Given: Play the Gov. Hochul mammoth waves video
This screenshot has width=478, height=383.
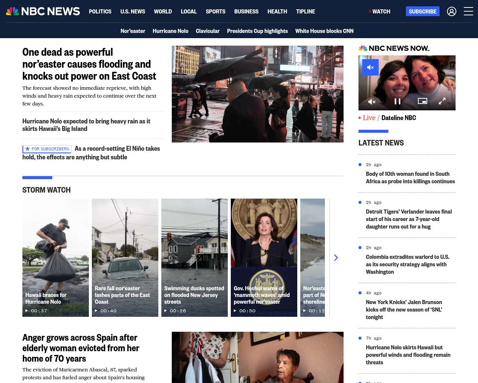Looking at the screenshot, I should (x=264, y=258).
